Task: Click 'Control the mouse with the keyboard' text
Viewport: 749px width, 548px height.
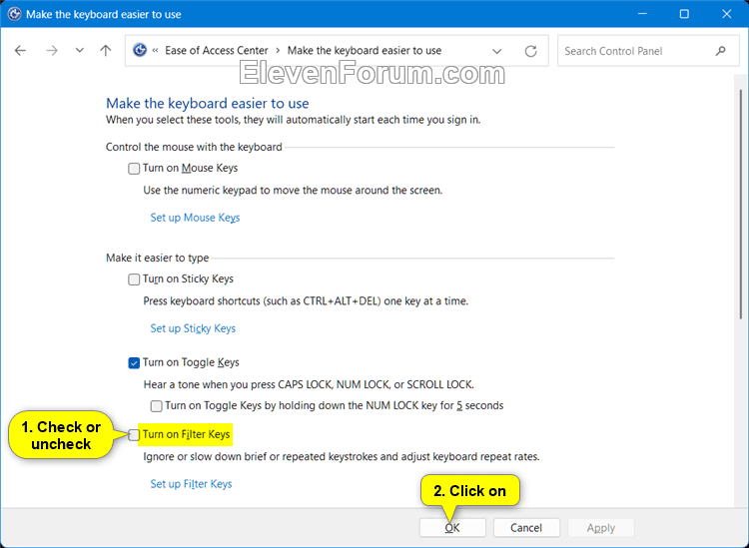Action: 194,147
